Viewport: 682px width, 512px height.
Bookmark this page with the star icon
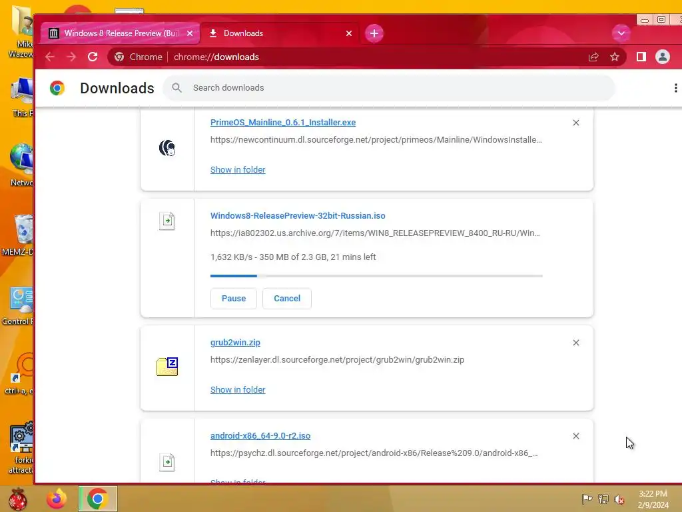[615, 57]
